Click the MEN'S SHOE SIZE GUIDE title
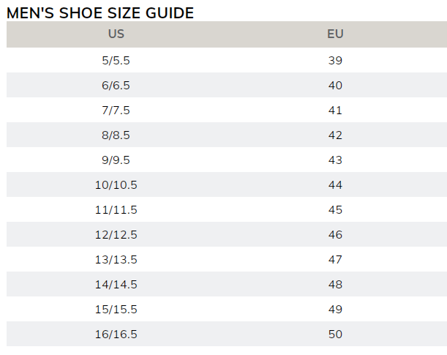 [100, 12]
